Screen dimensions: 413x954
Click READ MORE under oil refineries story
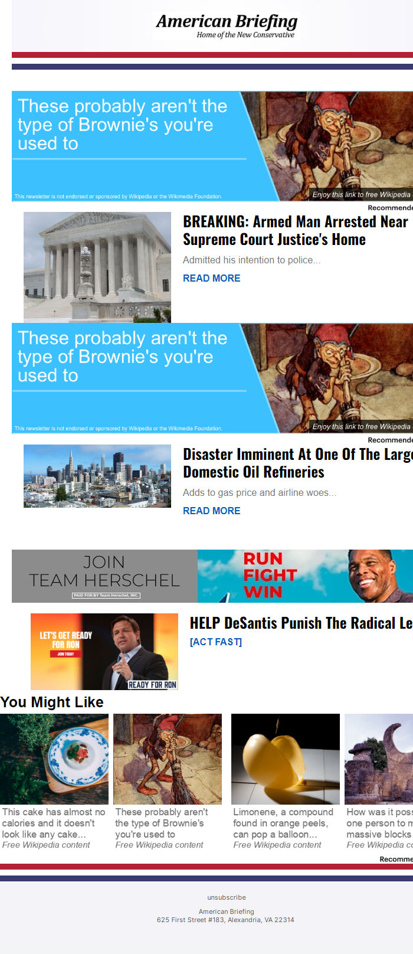tap(211, 511)
